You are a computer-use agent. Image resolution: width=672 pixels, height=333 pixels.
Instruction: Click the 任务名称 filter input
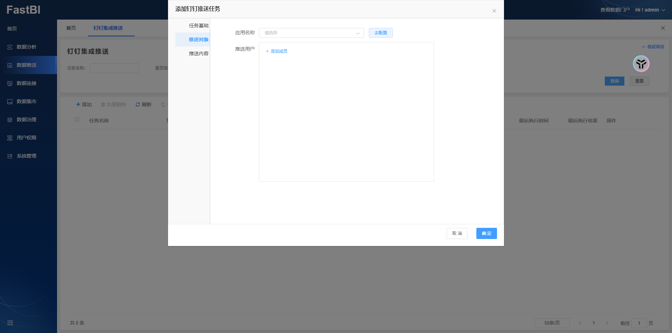click(114, 68)
